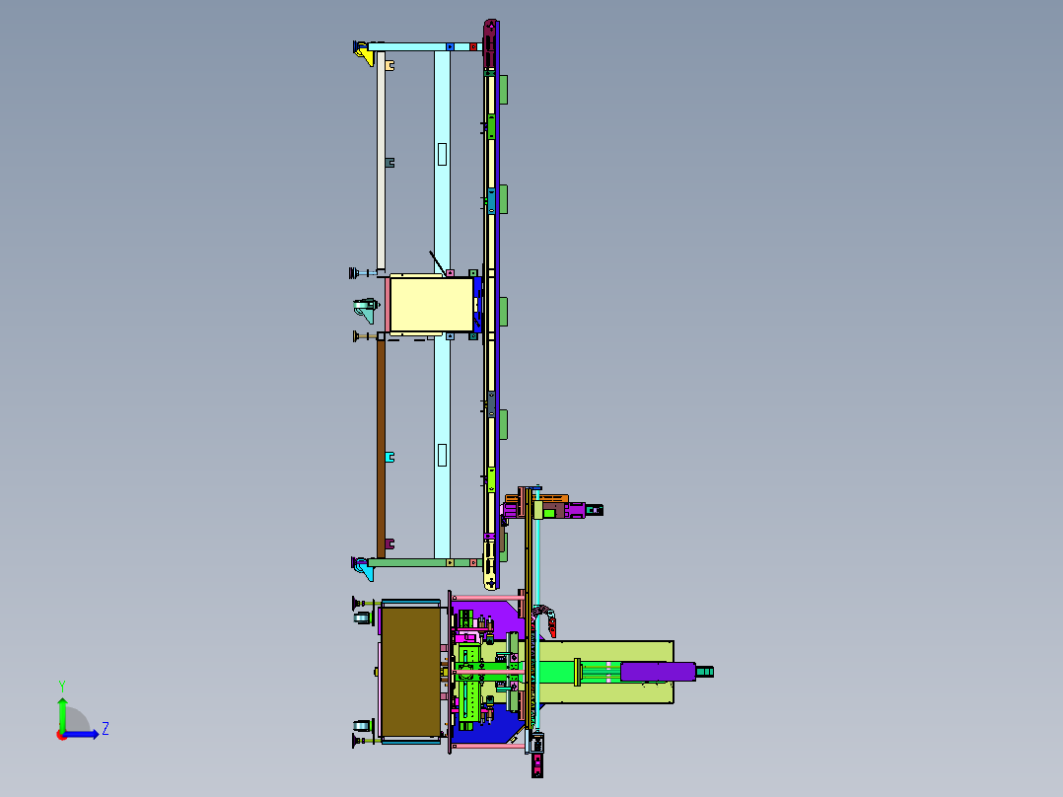
Task: Select the purple motor cylinder on the right
Action: click(658, 672)
